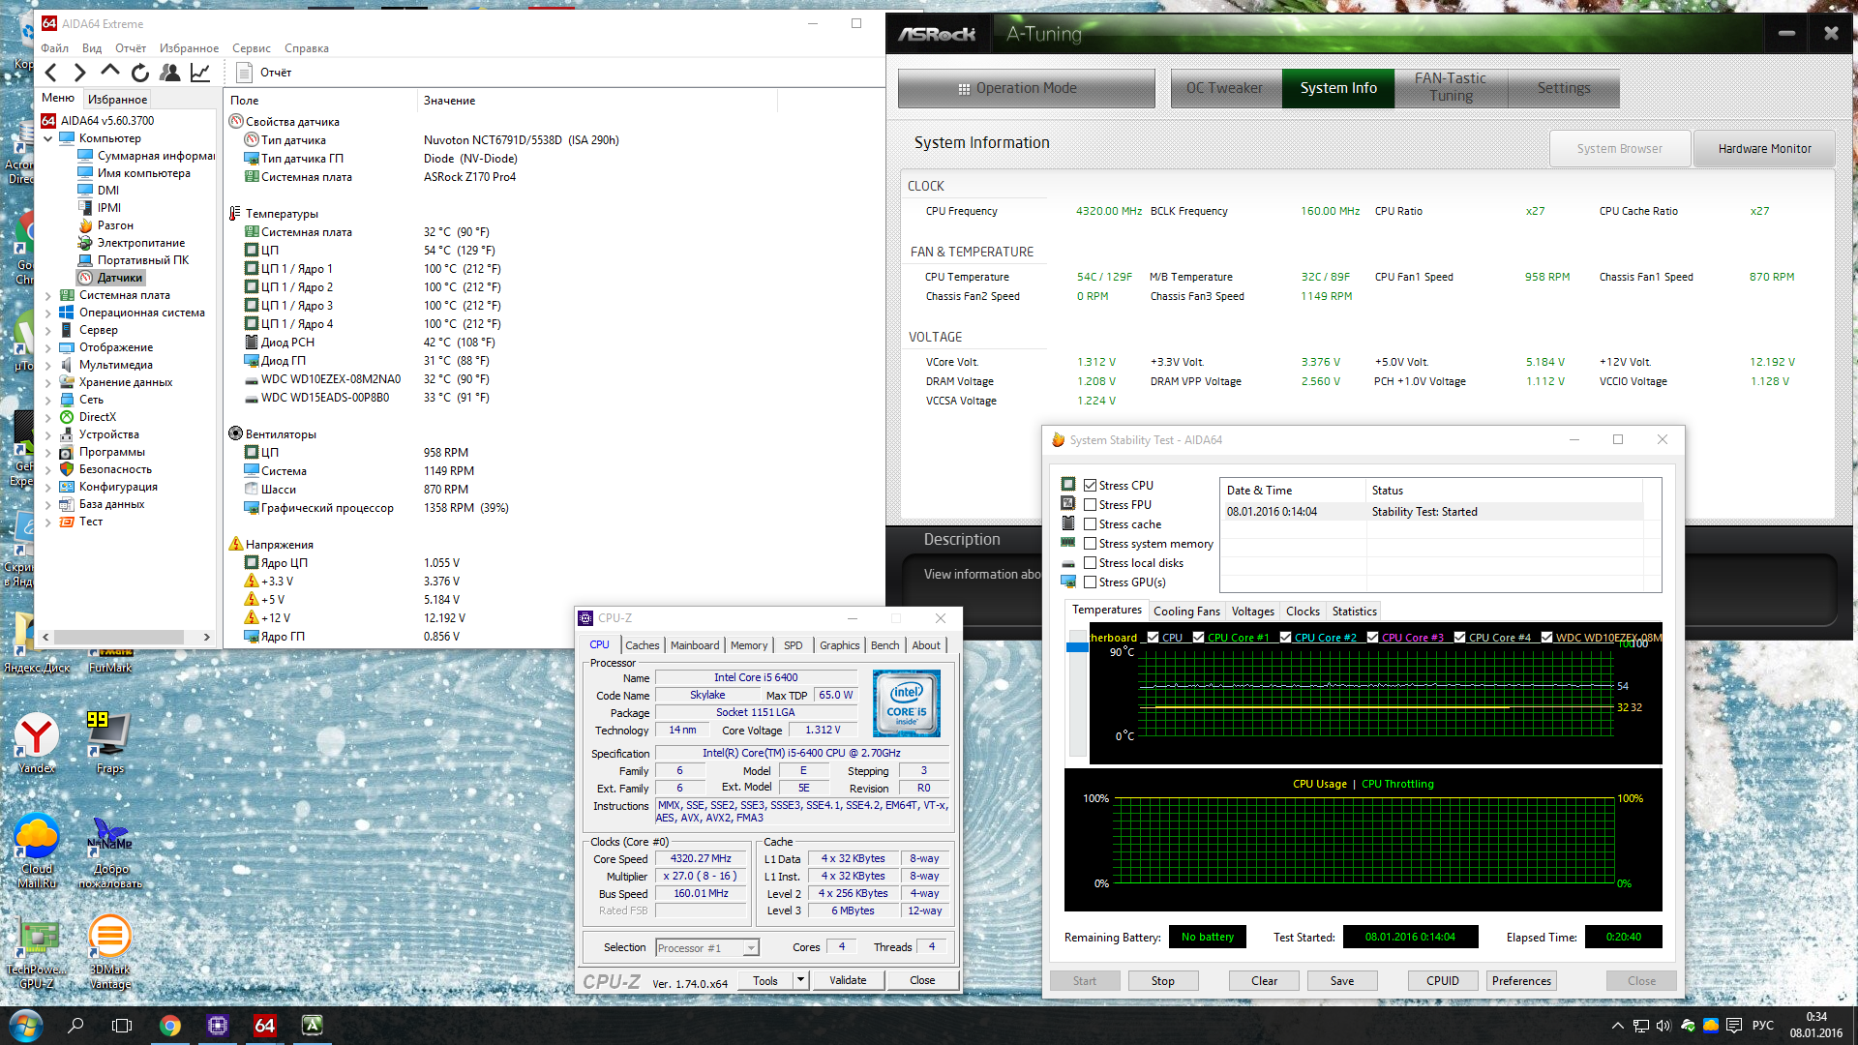Click the AIDA64 refresh toolbar icon
The height and width of the screenshot is (1045, 1858).
[140, 73]
